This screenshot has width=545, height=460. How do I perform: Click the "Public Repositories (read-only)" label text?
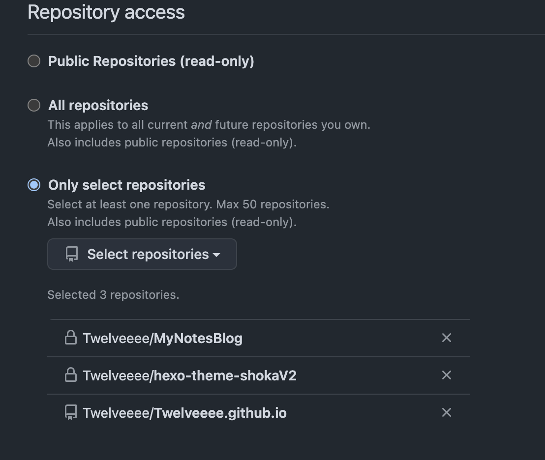(x=151, y=61)
